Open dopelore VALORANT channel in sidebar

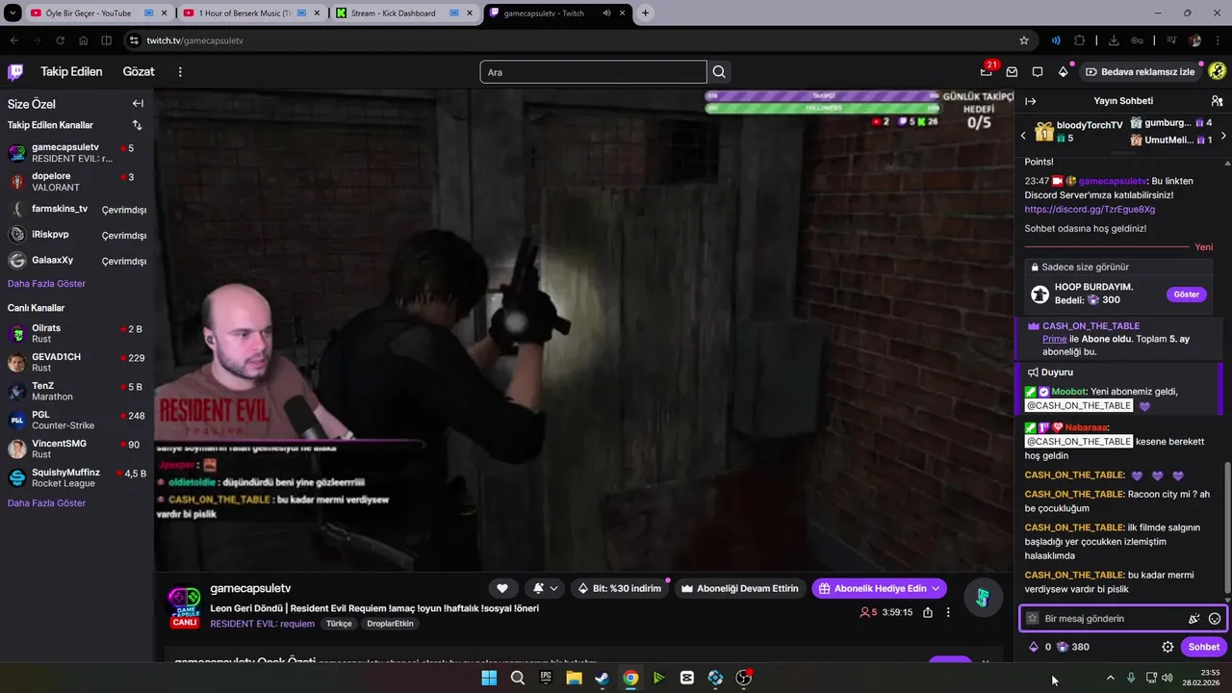tap(75, 181)
